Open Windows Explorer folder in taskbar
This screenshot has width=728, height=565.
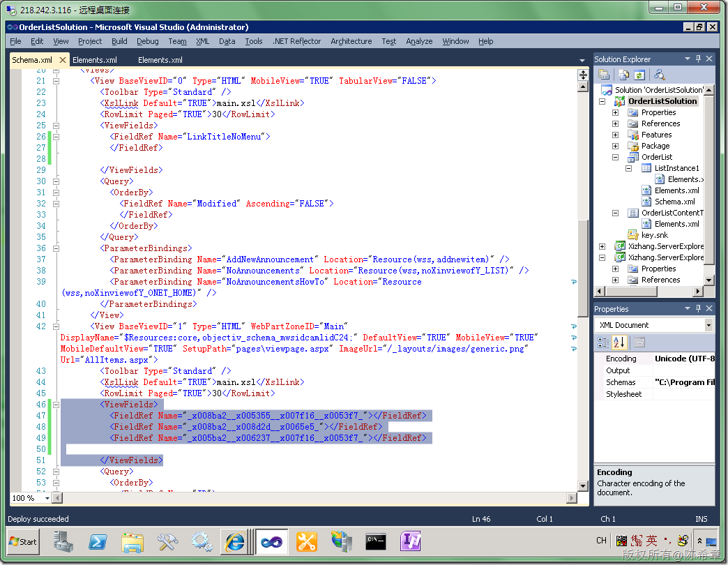pos(132,541)
